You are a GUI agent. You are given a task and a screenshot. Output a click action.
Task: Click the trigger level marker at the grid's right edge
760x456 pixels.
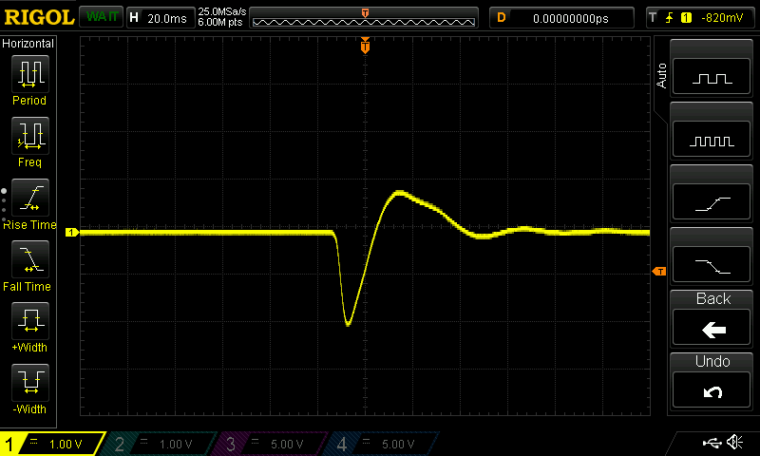(659, 272)
